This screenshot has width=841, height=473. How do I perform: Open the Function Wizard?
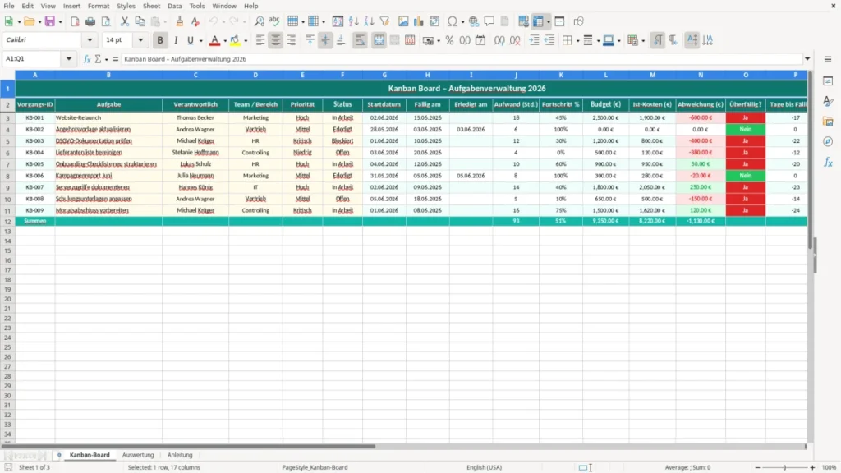pos(87,59)
